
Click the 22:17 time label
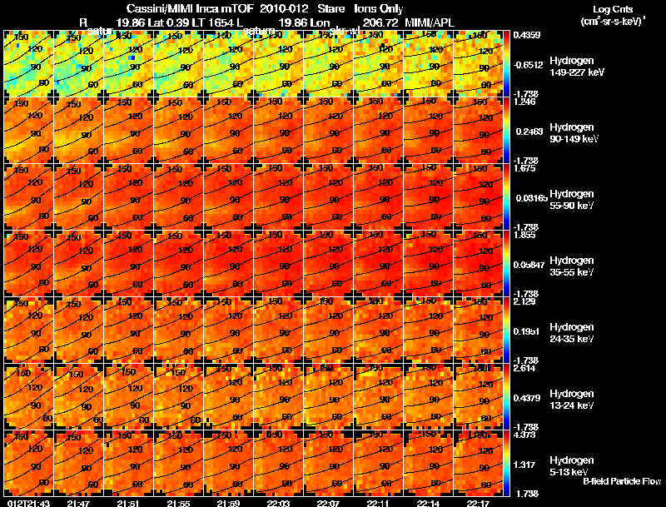(x=478, y=503)
